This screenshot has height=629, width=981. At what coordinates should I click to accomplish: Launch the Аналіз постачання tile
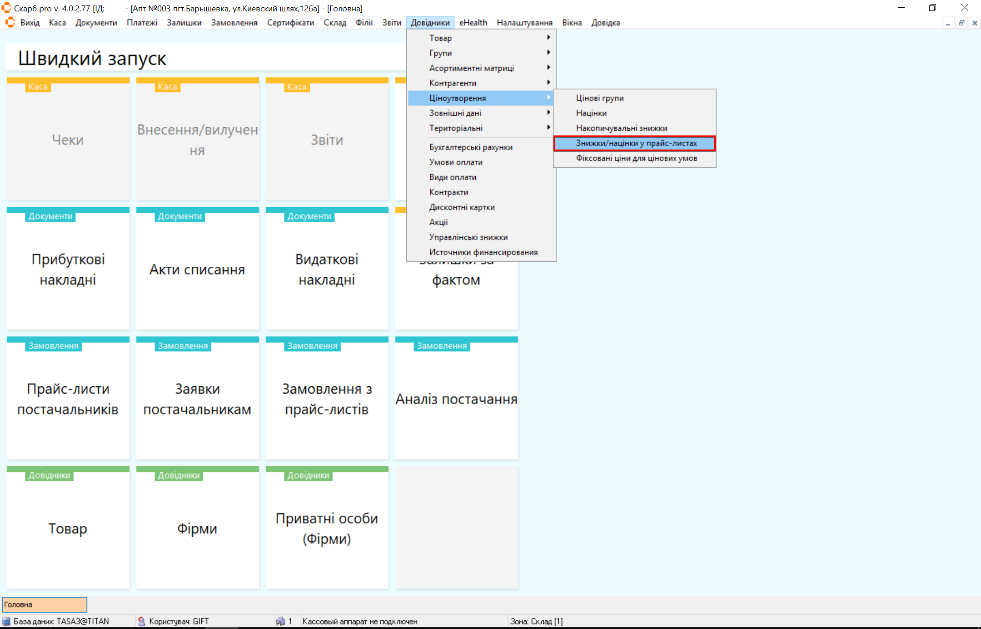click(x=456, y=399)
